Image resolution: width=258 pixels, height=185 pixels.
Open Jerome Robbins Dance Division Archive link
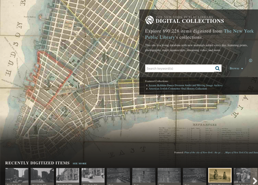click(185, 85)
